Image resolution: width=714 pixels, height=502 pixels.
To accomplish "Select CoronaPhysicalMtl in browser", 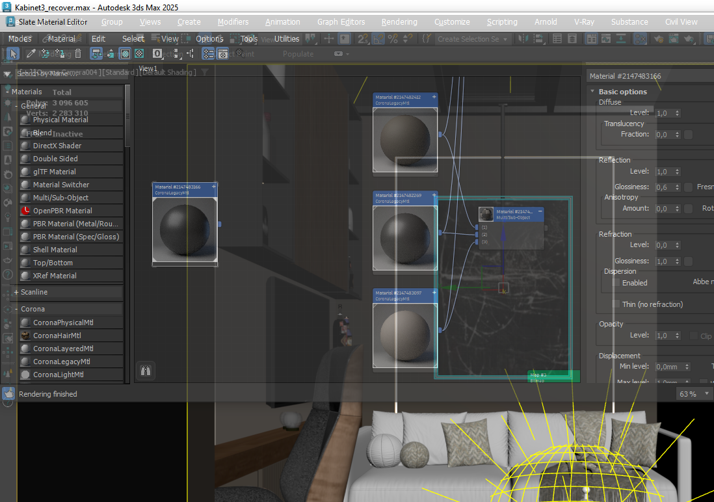I will (71, 322).
